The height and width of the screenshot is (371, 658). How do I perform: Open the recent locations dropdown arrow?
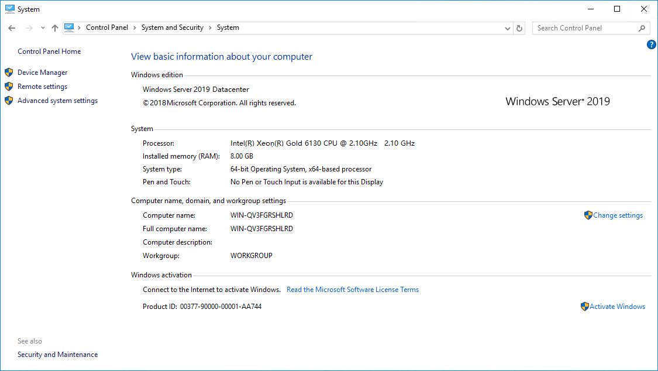tap(43, 28)
